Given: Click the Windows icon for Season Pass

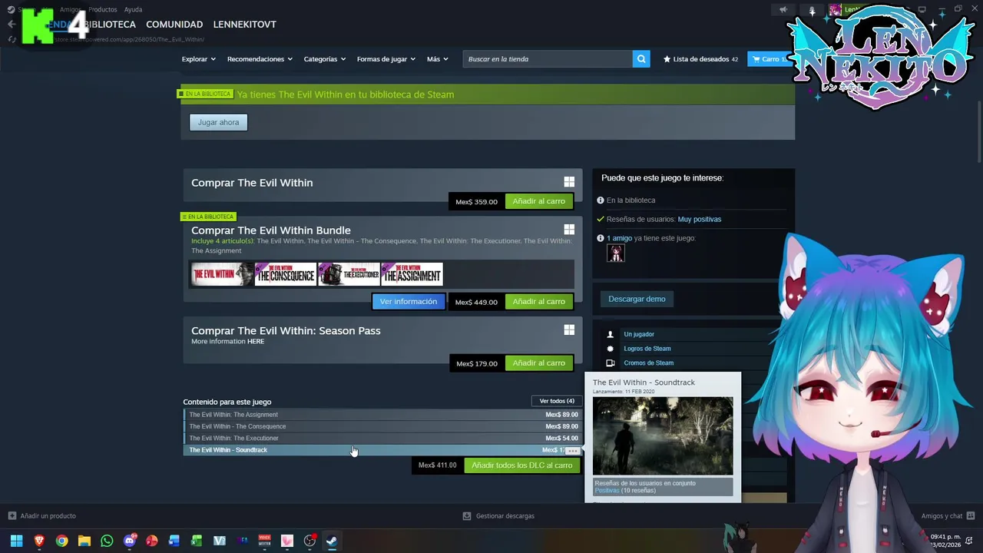Looking at the screenshot, I should coord(569,329).
